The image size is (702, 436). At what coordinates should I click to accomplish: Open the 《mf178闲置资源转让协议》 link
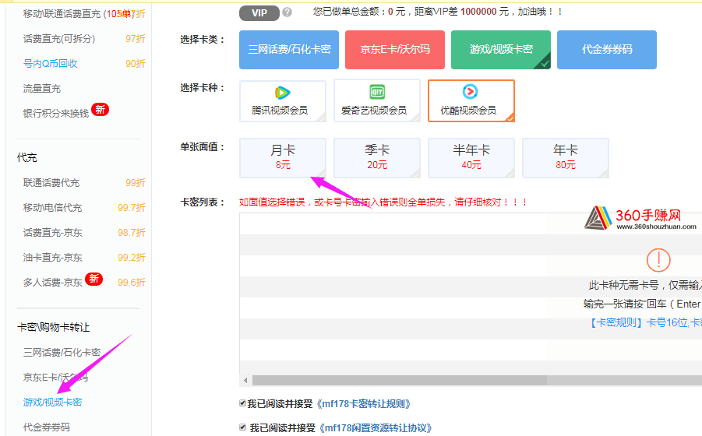[x=375, y=428]
